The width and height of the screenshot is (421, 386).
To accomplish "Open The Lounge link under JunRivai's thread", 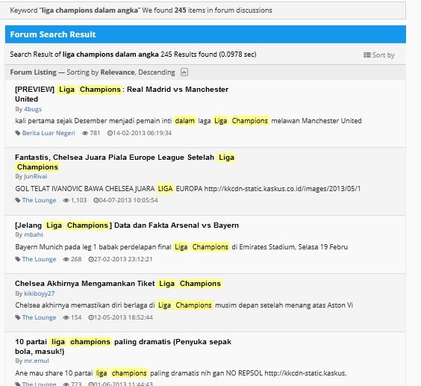I will pos(39,200).
